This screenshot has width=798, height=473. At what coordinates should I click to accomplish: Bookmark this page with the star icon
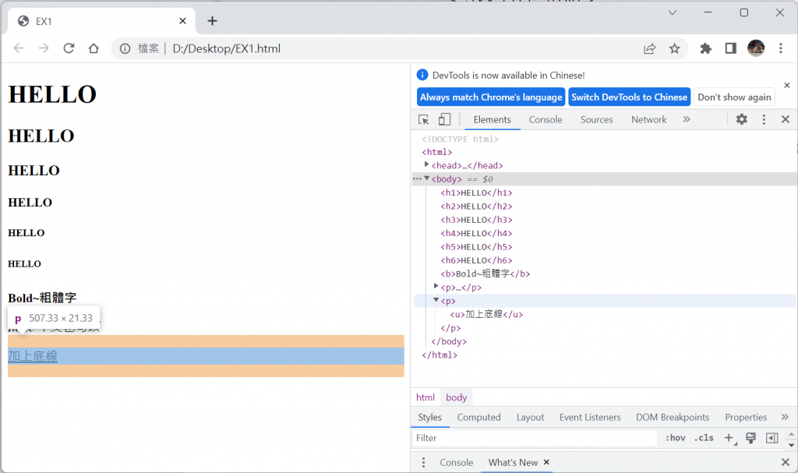[674, 48]
